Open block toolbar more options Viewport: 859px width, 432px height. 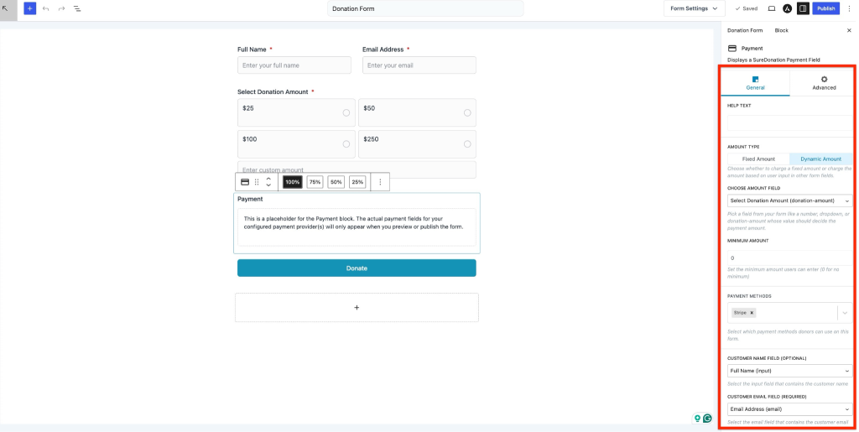tap(380, 182)
